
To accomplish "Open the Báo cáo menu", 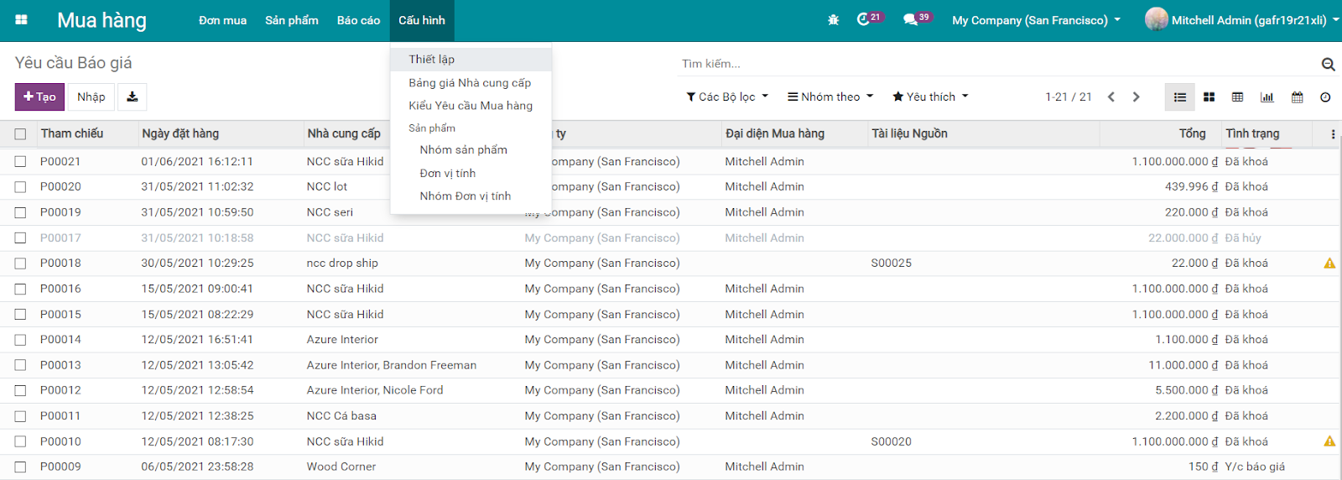I will tap(358, 20).
